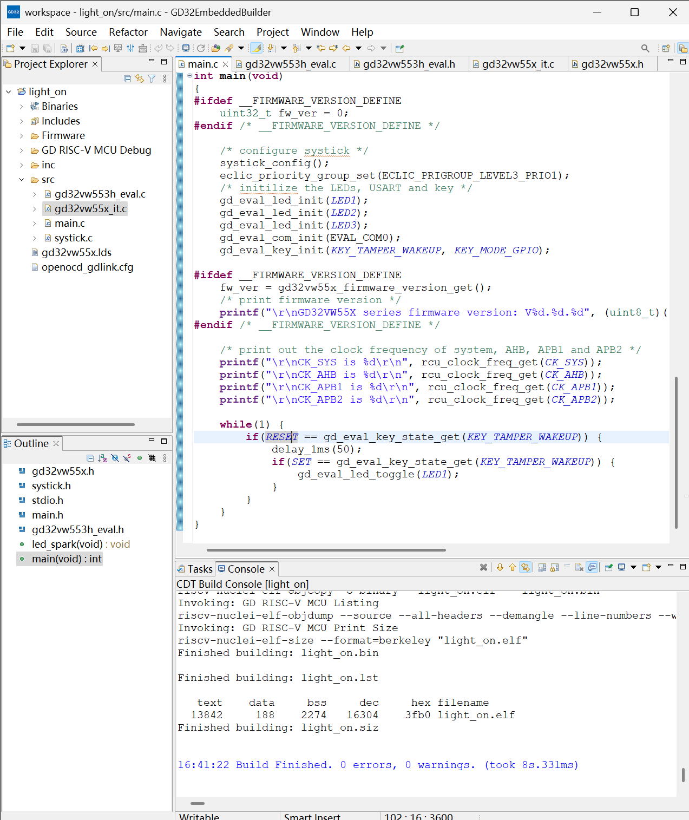This screenshot has width=689, height=820.
Task: Collapse the main function fold marker
Action: click(x=189, y=76)
